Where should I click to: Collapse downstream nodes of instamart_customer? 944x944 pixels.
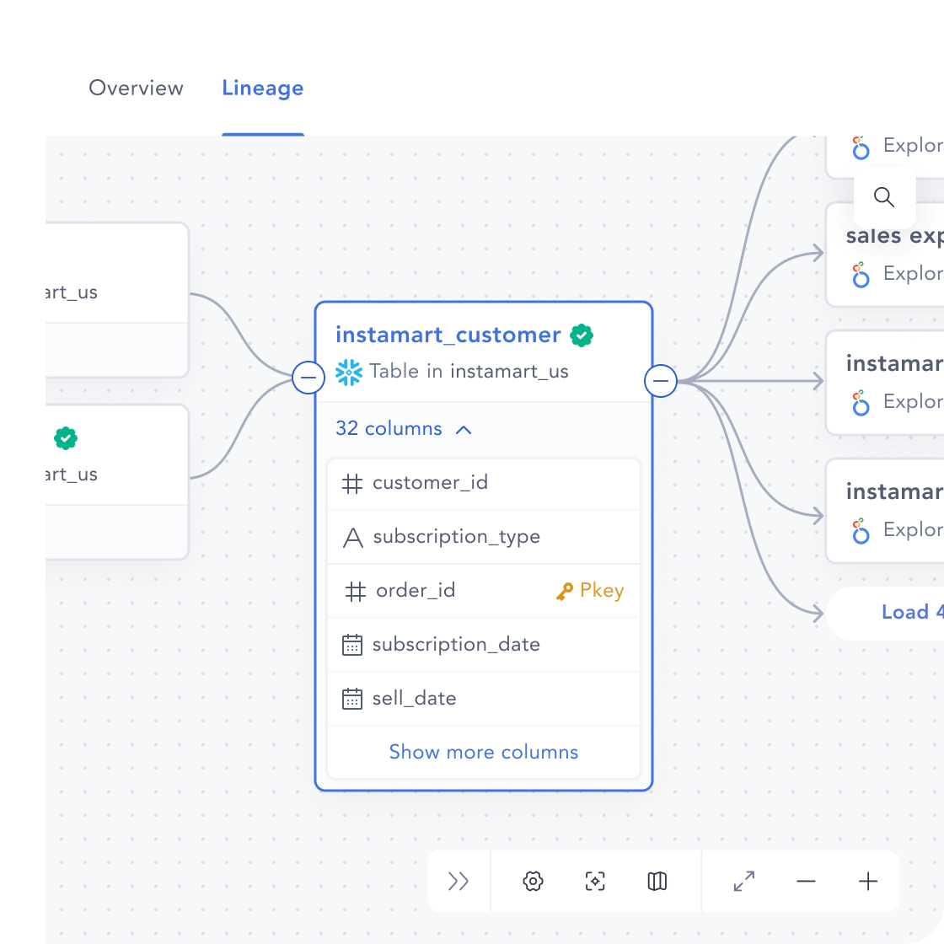click(x=661, y=380)
